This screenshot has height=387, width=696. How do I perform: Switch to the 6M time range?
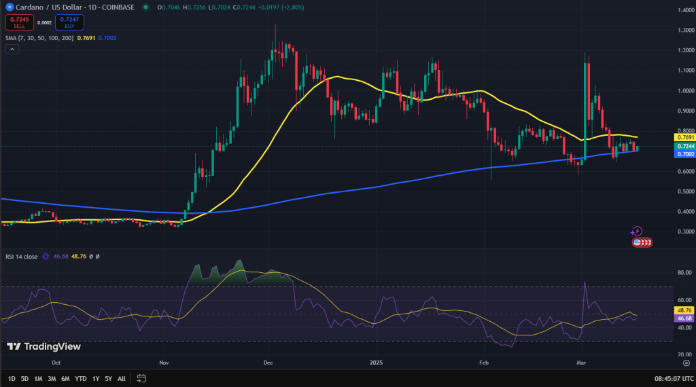coord(65,379)
